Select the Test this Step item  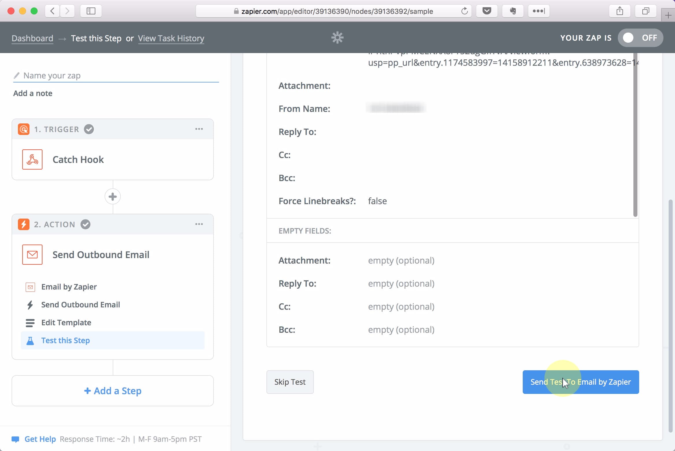point(113,340)
